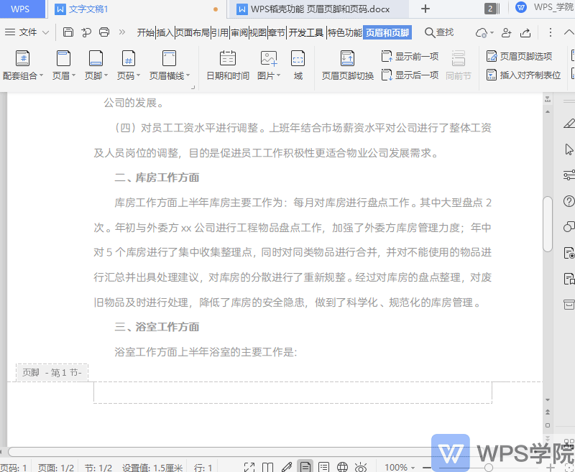Click the output-as-PDF icon beside Save
Screen dimensions: 575x472
pos(86,32)
